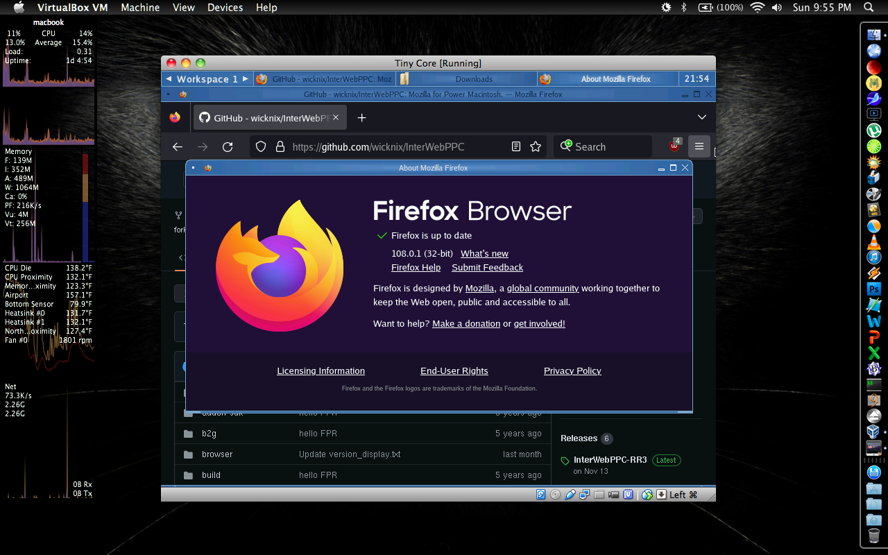888x555 pixels.
Task: Bookmark this page with the star icon
Action: click(x=536, y=147)
